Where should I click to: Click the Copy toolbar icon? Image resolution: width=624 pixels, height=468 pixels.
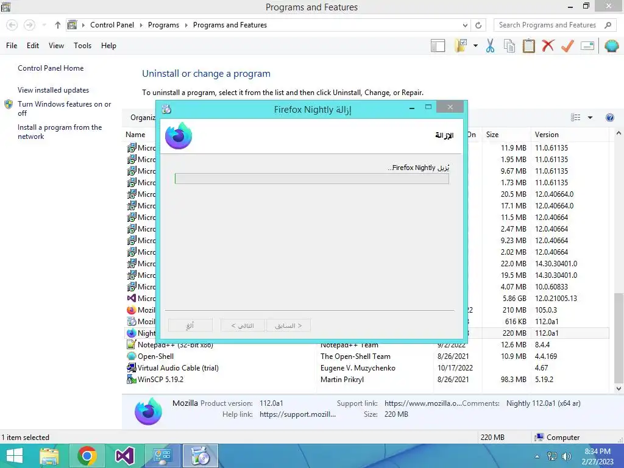pyautogui.click(x=509, y=46)
